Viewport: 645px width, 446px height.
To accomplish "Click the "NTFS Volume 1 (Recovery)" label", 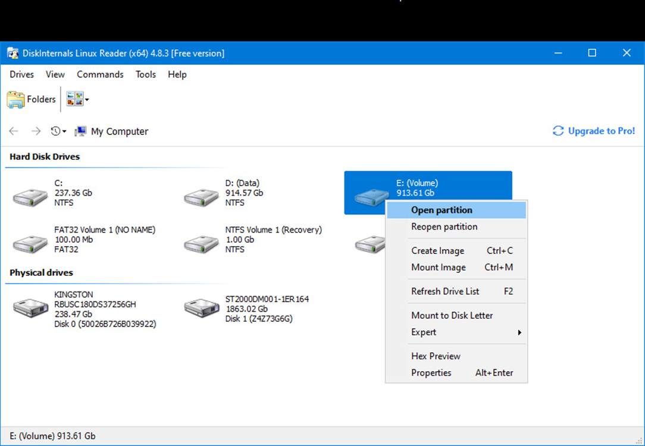I will click(274, 230).
